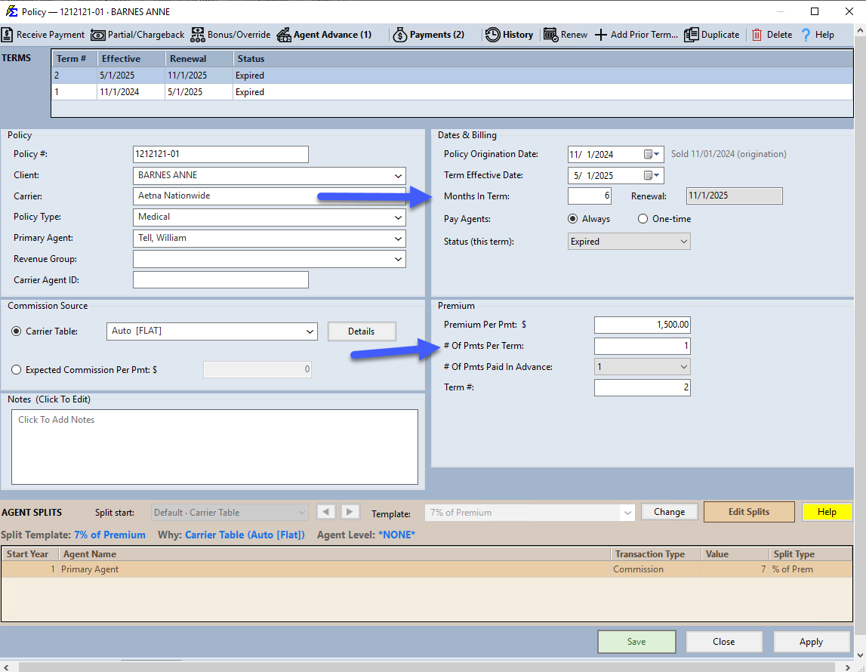Image resolution: width=866 pixels, height=672 pixels.
Task: Apply the policy changes
Action: tap(811, 642)
